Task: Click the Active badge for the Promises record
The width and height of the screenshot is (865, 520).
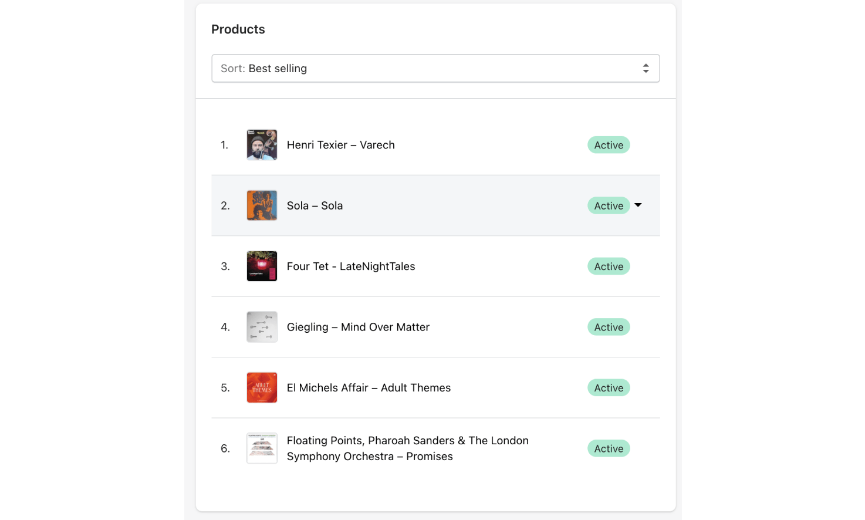Action: point(609,448)
